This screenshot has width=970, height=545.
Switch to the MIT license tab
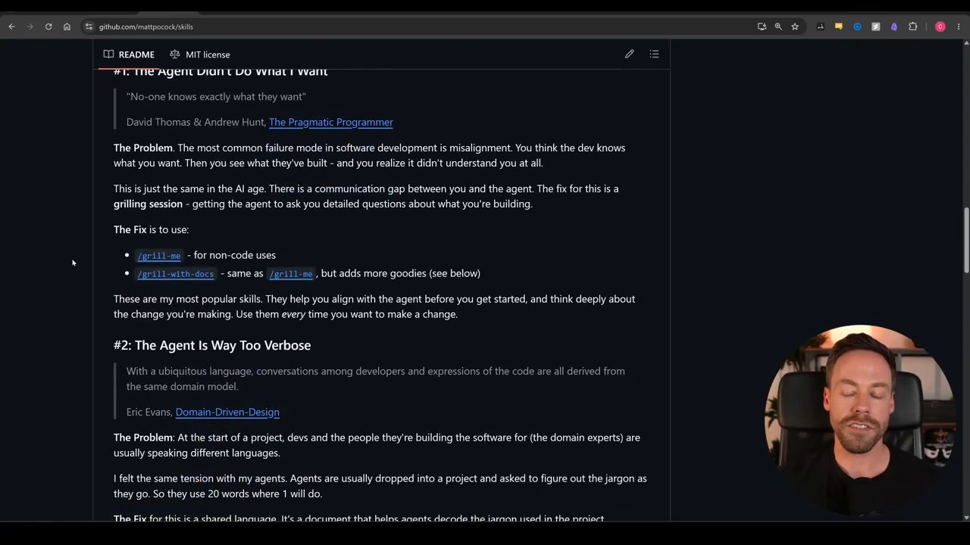tap(200, 54)
